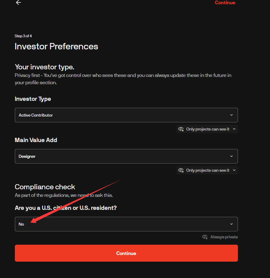Click the chevron arrow in the No field

pyautogui.click(x=232, y=224)
